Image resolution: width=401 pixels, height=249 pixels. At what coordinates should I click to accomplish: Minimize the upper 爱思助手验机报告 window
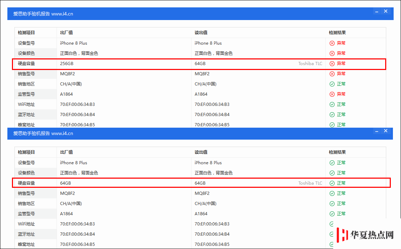(x=377, y=12)
